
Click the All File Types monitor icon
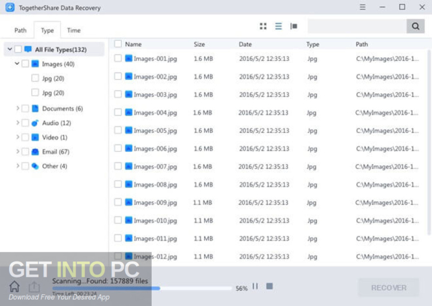coord(28,49)
